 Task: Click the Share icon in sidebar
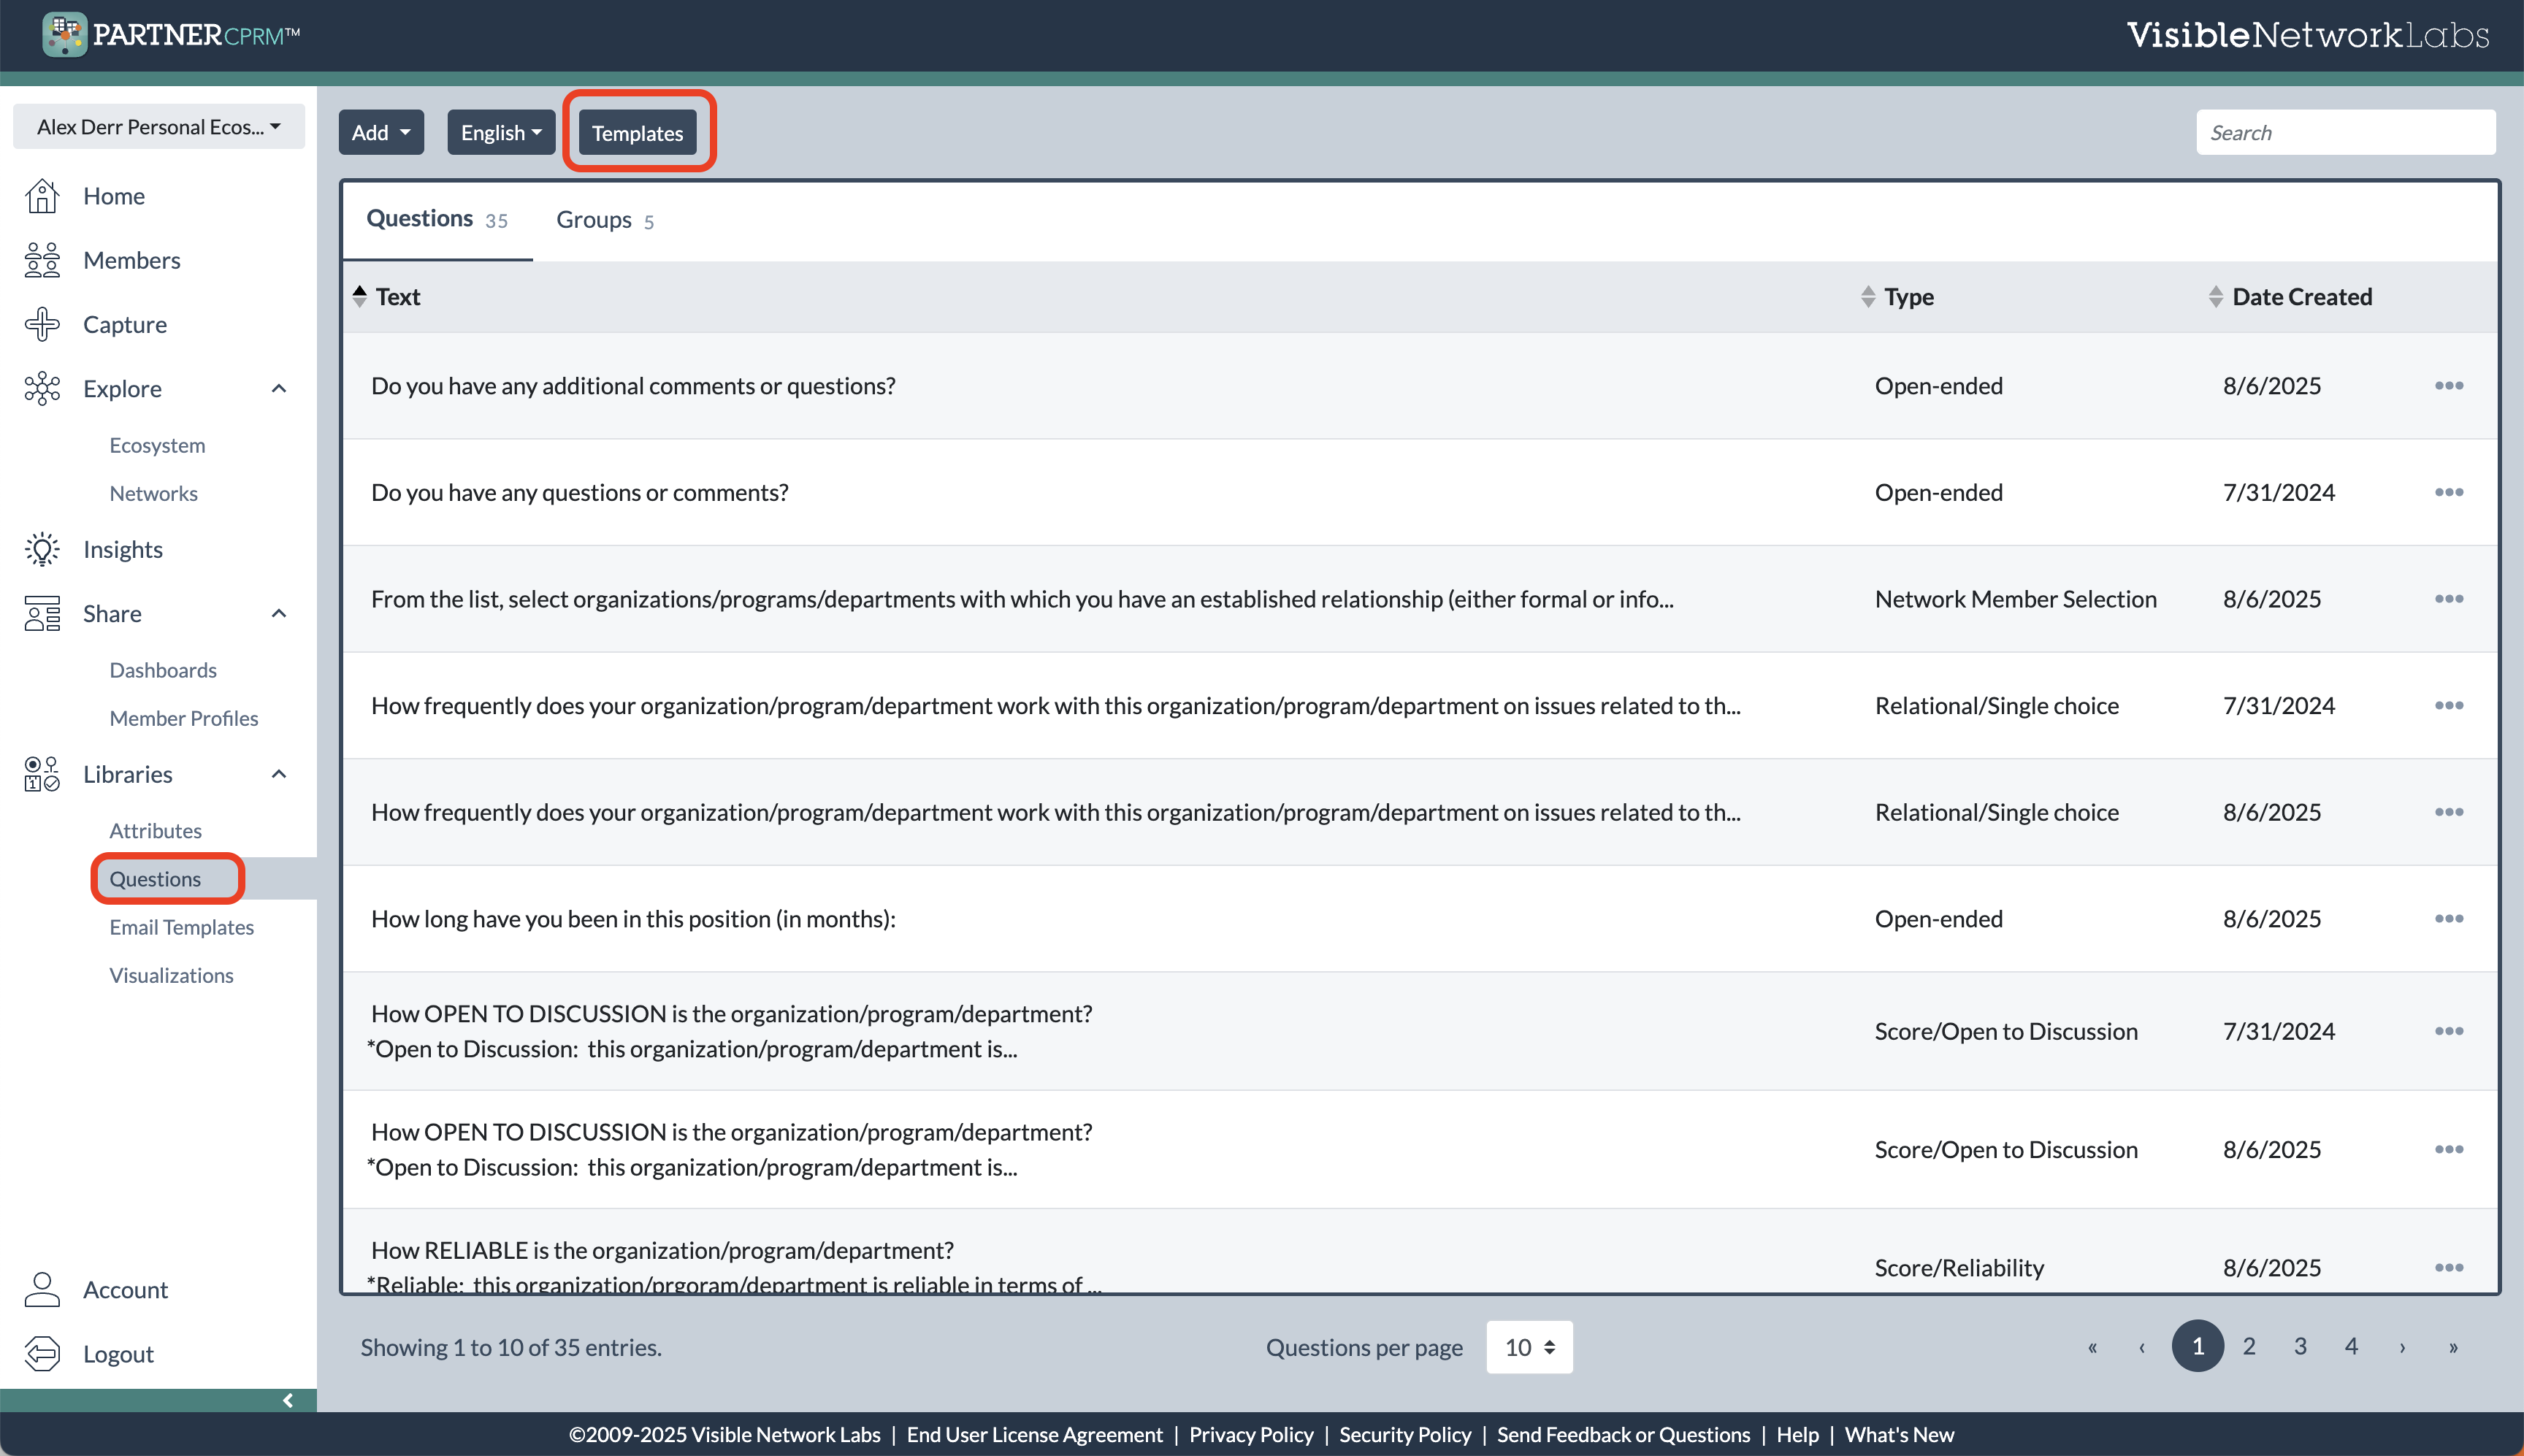point(42,613)
